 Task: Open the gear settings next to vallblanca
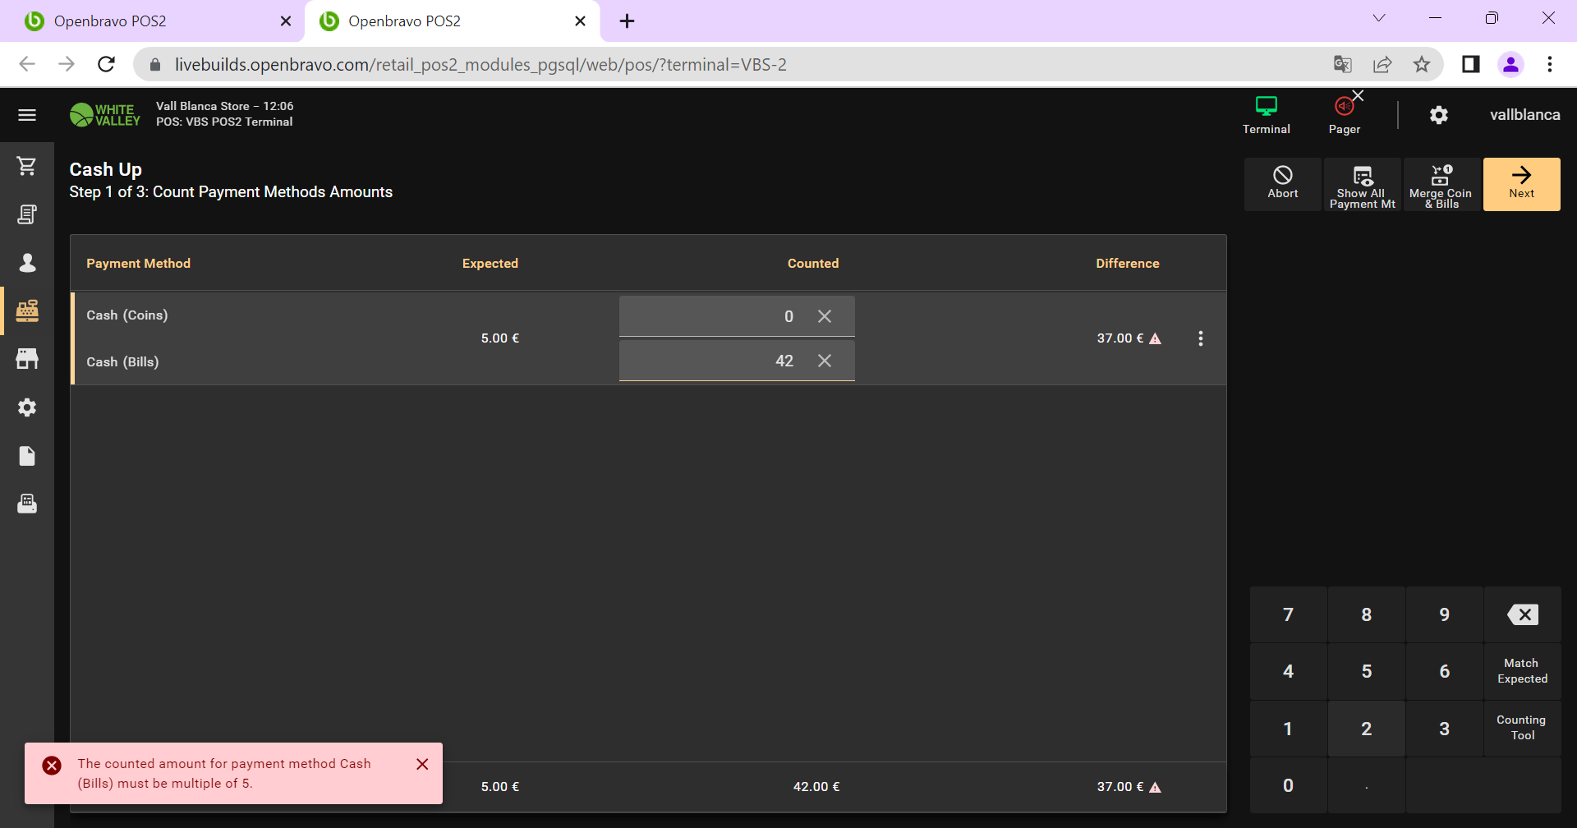click(x=1438, y=115)
